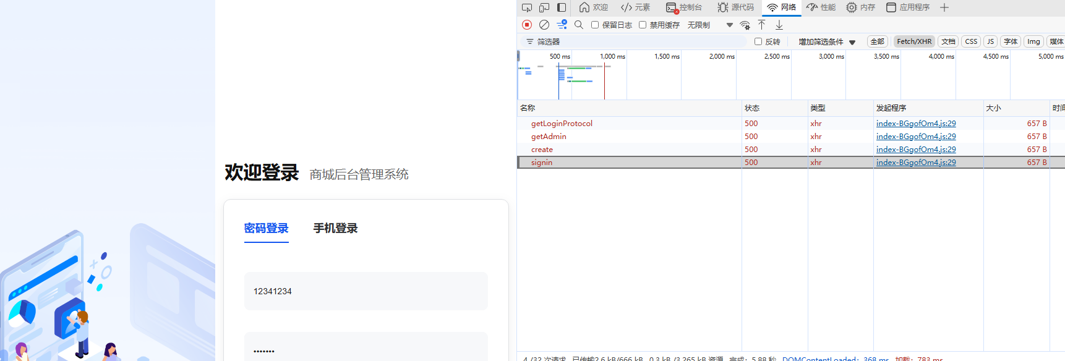Open the 源代码 tab
This screenshot has height=361, width=1065.
coord(736,7)
